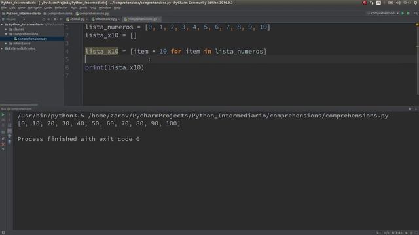
Task: Click the yellow warning marker on editor stripe
Action: pos(417,25)
